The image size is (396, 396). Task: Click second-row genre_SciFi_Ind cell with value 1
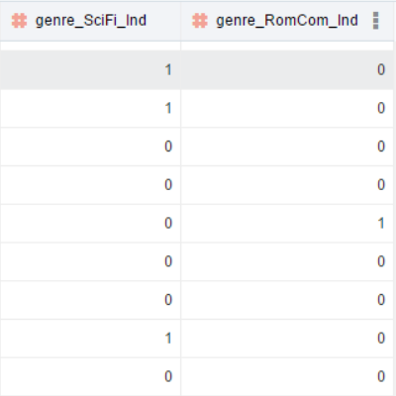[x=90, y=108]
